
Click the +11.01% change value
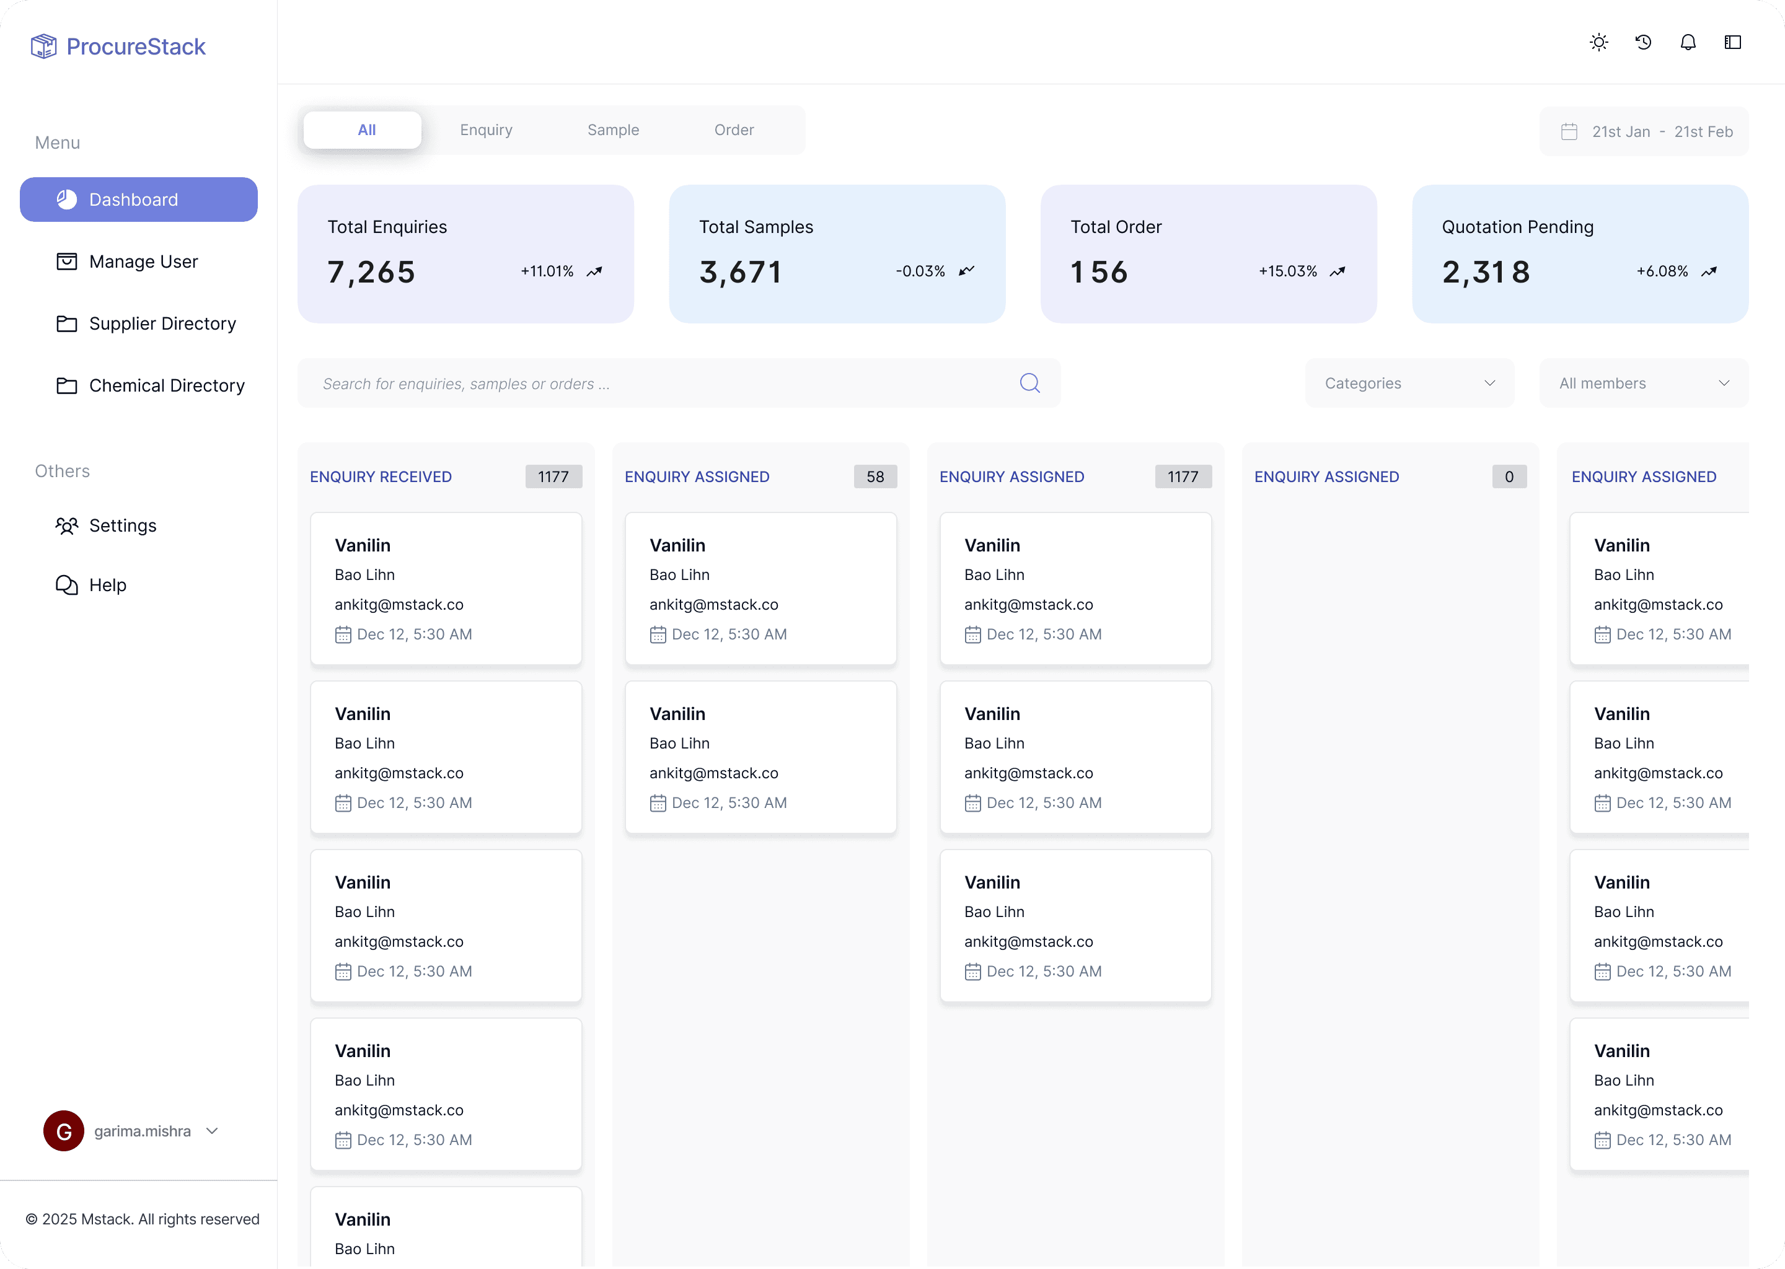pyautogui.click(x=547, y=271)
